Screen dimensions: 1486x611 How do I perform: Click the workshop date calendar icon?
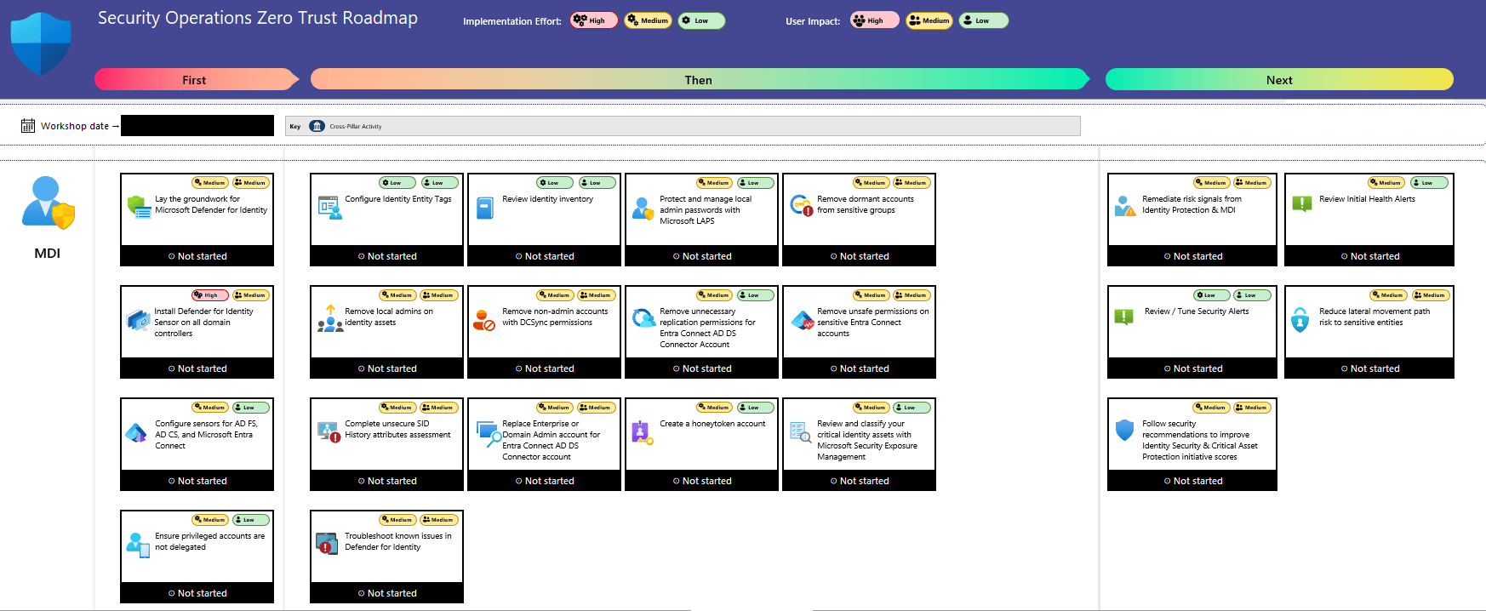[x=28, y=126]
